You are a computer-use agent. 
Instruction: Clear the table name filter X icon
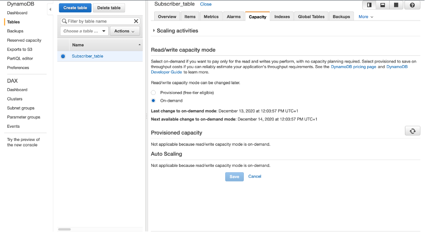[136, 22]
